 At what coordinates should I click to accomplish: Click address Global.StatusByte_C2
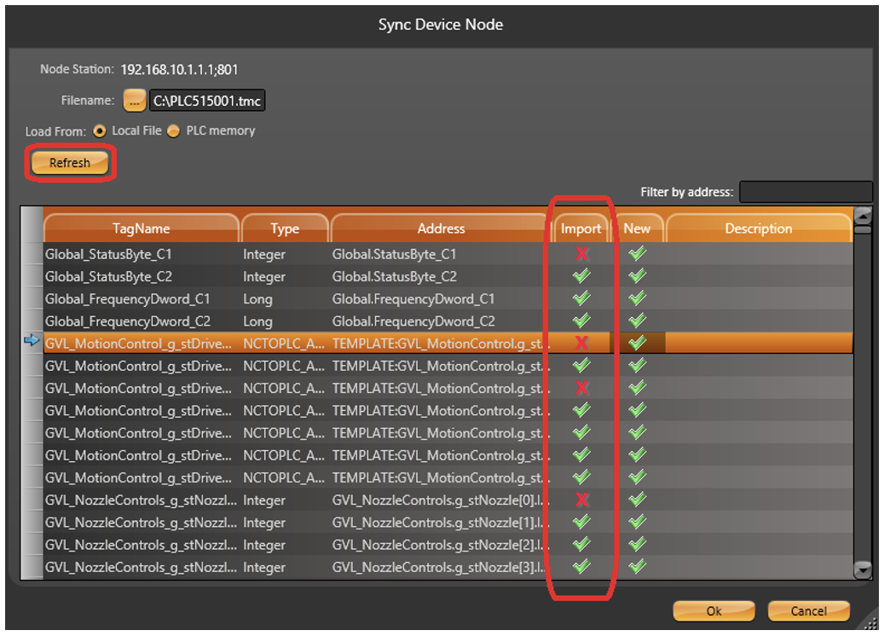click(394, 276)
